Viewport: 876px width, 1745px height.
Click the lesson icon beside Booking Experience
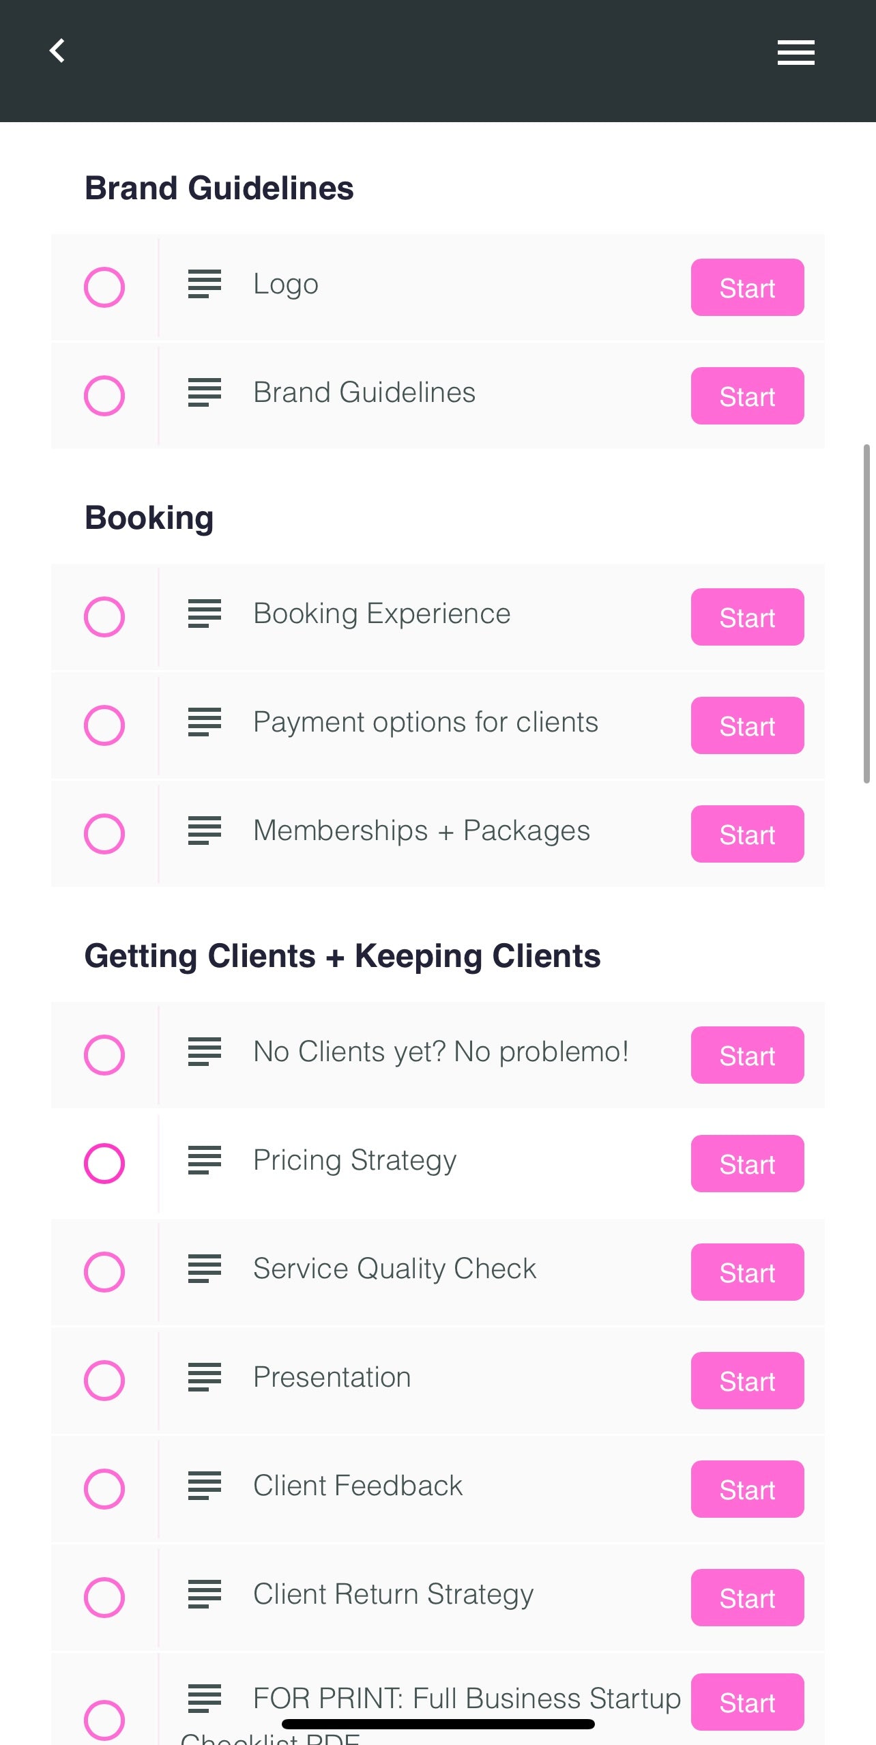(205, 614)
